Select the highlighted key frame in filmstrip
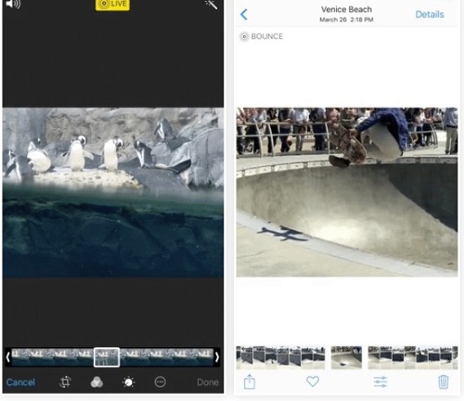The image size is (464, 401). point(107,357)
